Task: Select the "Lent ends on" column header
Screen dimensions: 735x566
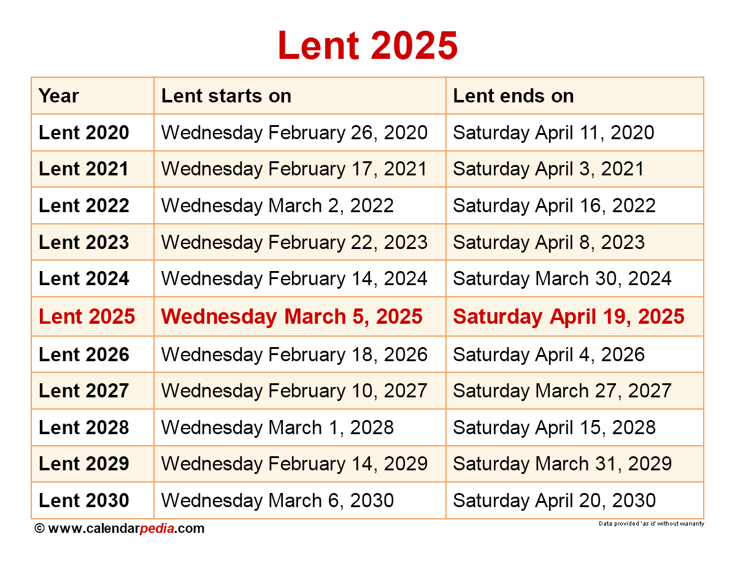Action: [514, 96]
